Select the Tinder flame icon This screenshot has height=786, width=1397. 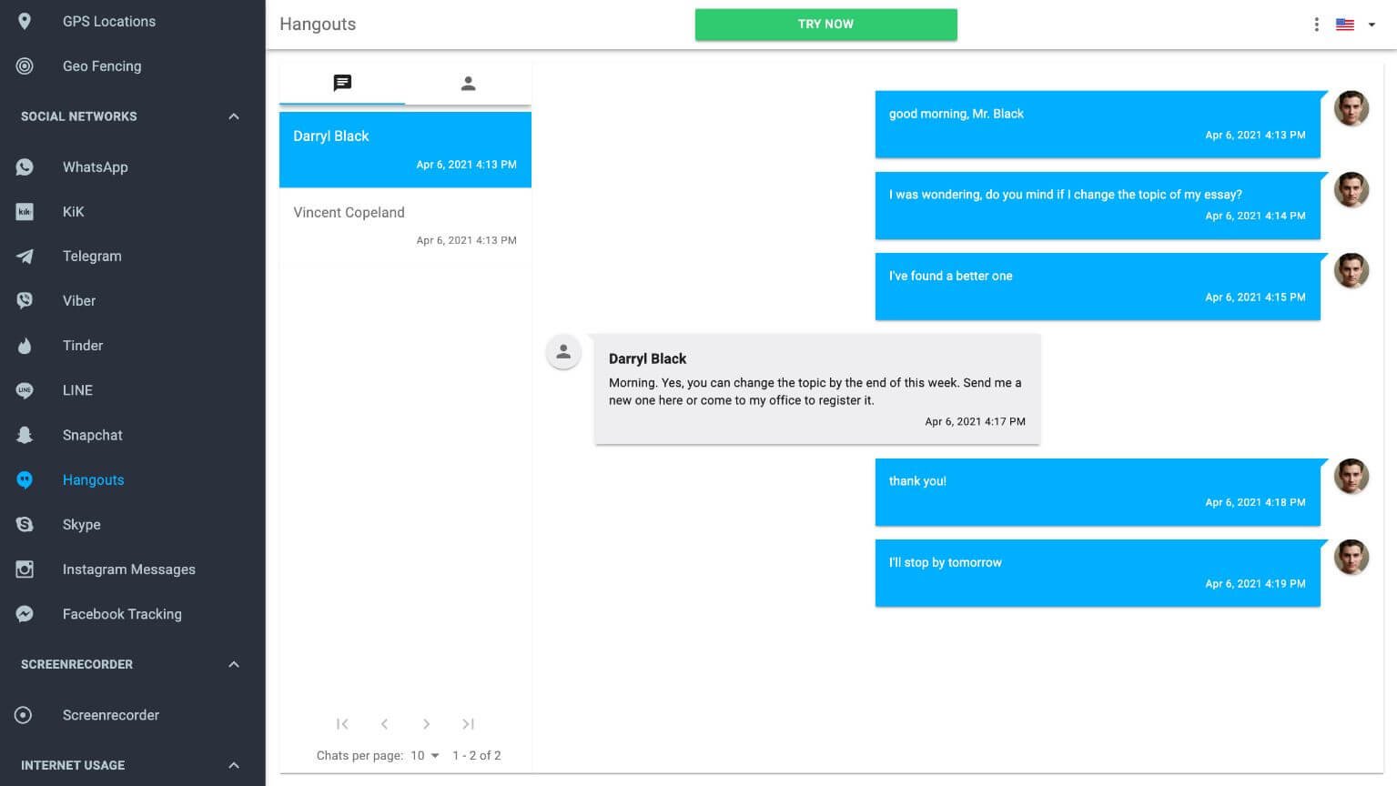(25, 346)
